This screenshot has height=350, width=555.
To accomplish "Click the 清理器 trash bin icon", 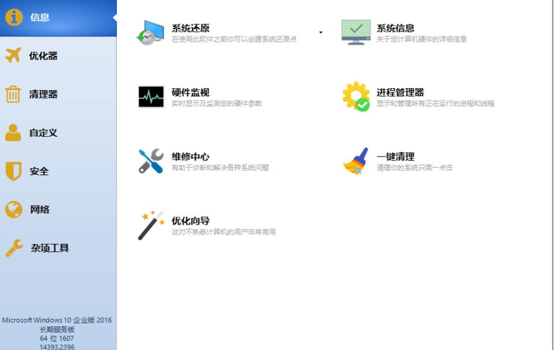I will tap(13, 94).
